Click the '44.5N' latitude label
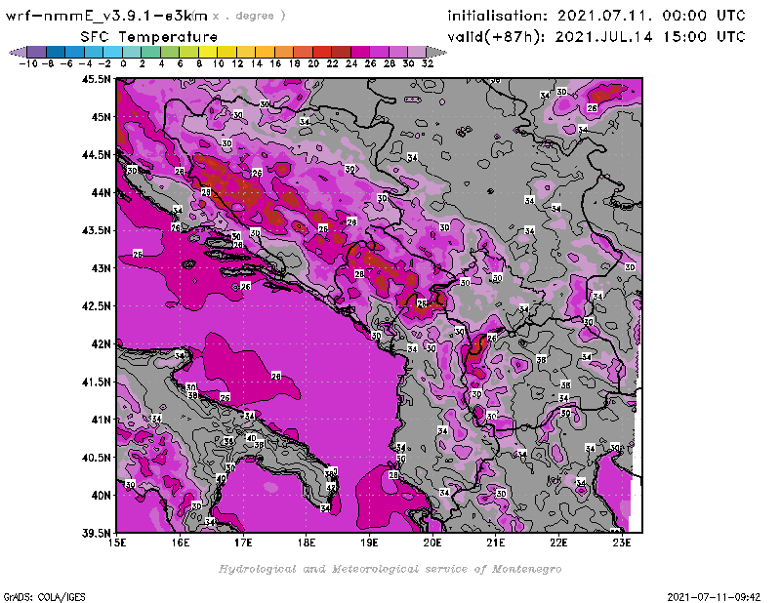 [x=97, y=155]
